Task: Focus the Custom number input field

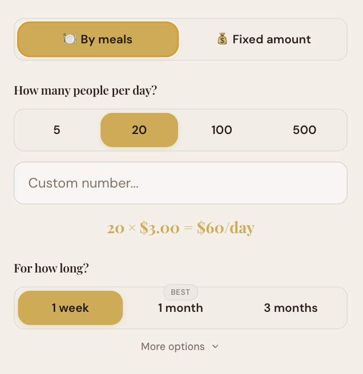Action: [x=180, y=183]
